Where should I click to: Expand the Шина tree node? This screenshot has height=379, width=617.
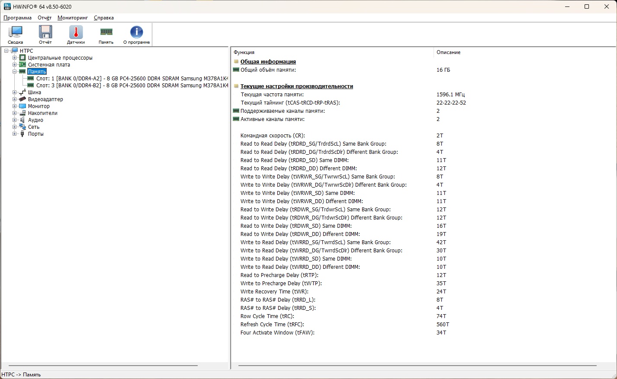click(15, 92)
